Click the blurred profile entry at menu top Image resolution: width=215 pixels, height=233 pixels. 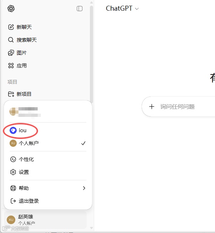[x=48, y=112]
